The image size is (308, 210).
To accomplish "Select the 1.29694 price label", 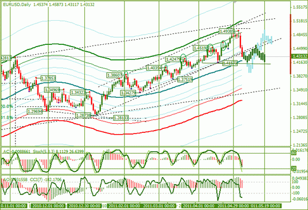I will tap(35, 112).
